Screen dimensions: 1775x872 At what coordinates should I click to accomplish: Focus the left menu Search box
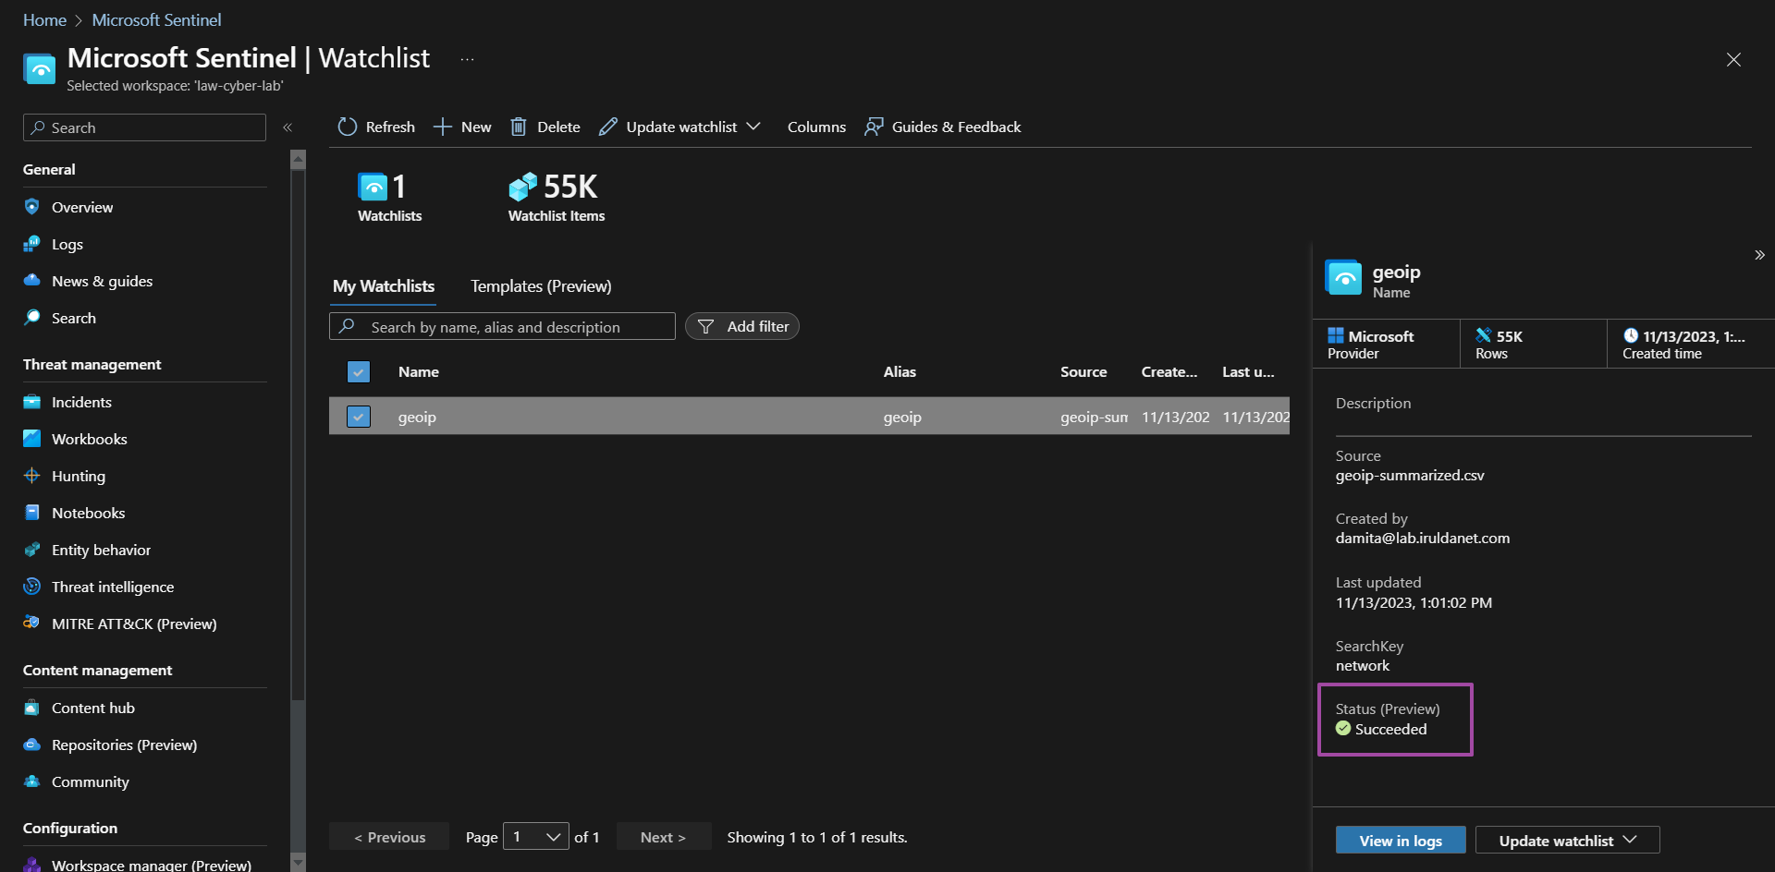(x=144, y=127)
